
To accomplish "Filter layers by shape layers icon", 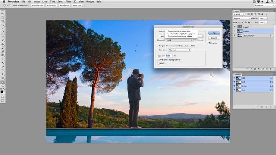I will click(259, 14).
